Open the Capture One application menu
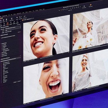 [5, 16]
